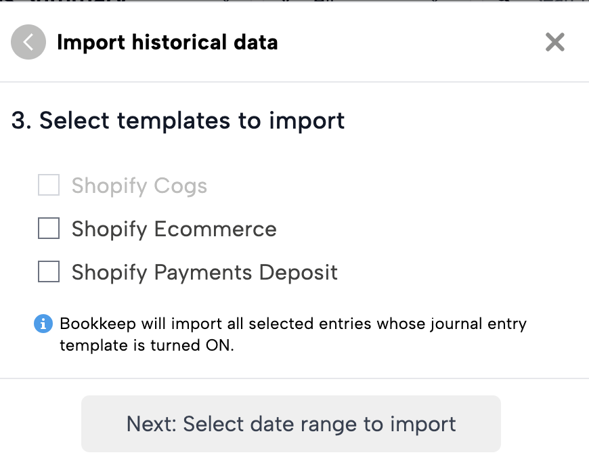This screenshot has height=459, width=589.
Task: Click the word "Shopify" beside Ecommerce
Action: pos(109,229)
